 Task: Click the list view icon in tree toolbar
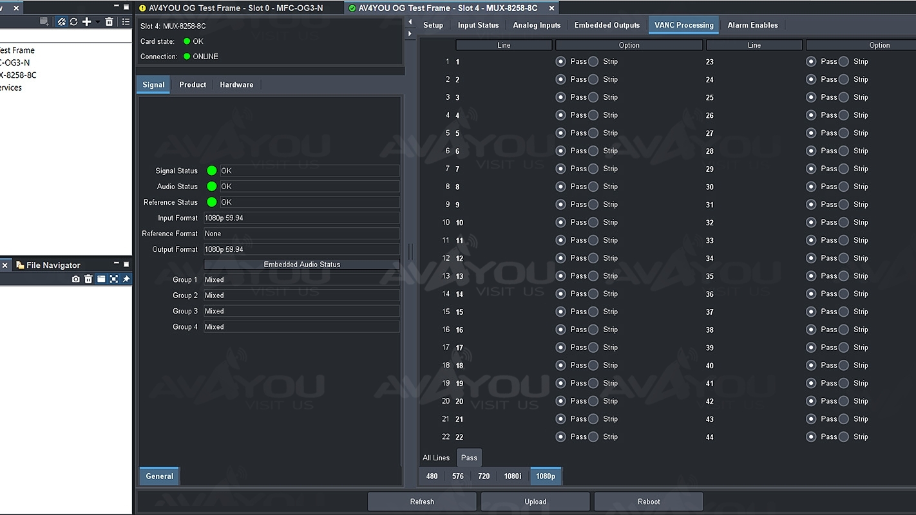coord(126,22)
